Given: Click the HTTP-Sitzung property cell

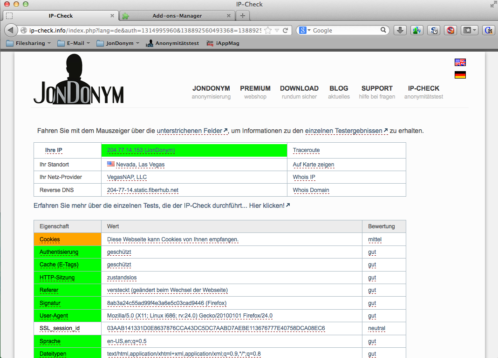Looking at the screenshot, I should click(x=68, y=278).
